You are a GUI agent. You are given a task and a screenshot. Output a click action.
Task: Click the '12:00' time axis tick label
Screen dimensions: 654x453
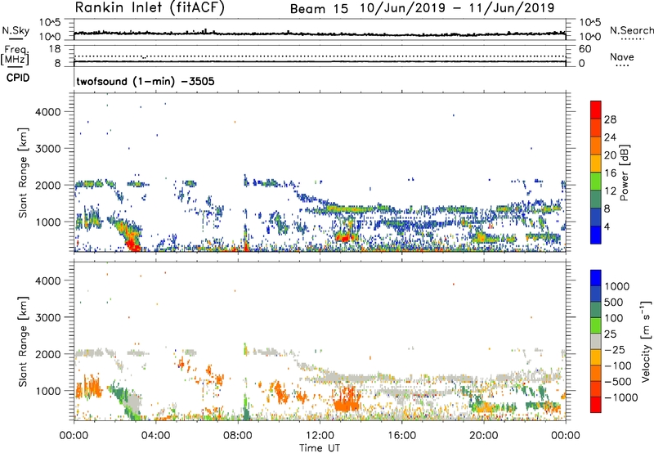[x=320, y=436]
